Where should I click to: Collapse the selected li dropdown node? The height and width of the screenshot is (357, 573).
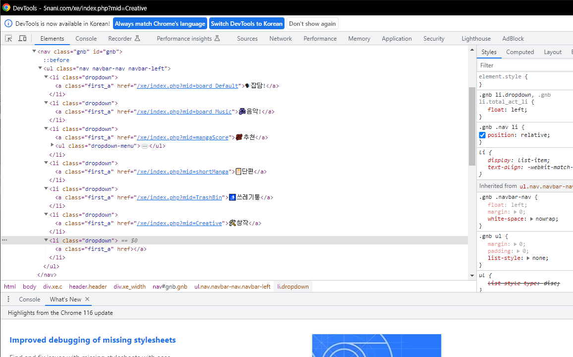click(x=46, y=240)
